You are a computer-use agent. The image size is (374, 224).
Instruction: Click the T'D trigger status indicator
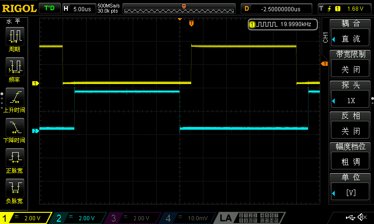pos(50,8)
